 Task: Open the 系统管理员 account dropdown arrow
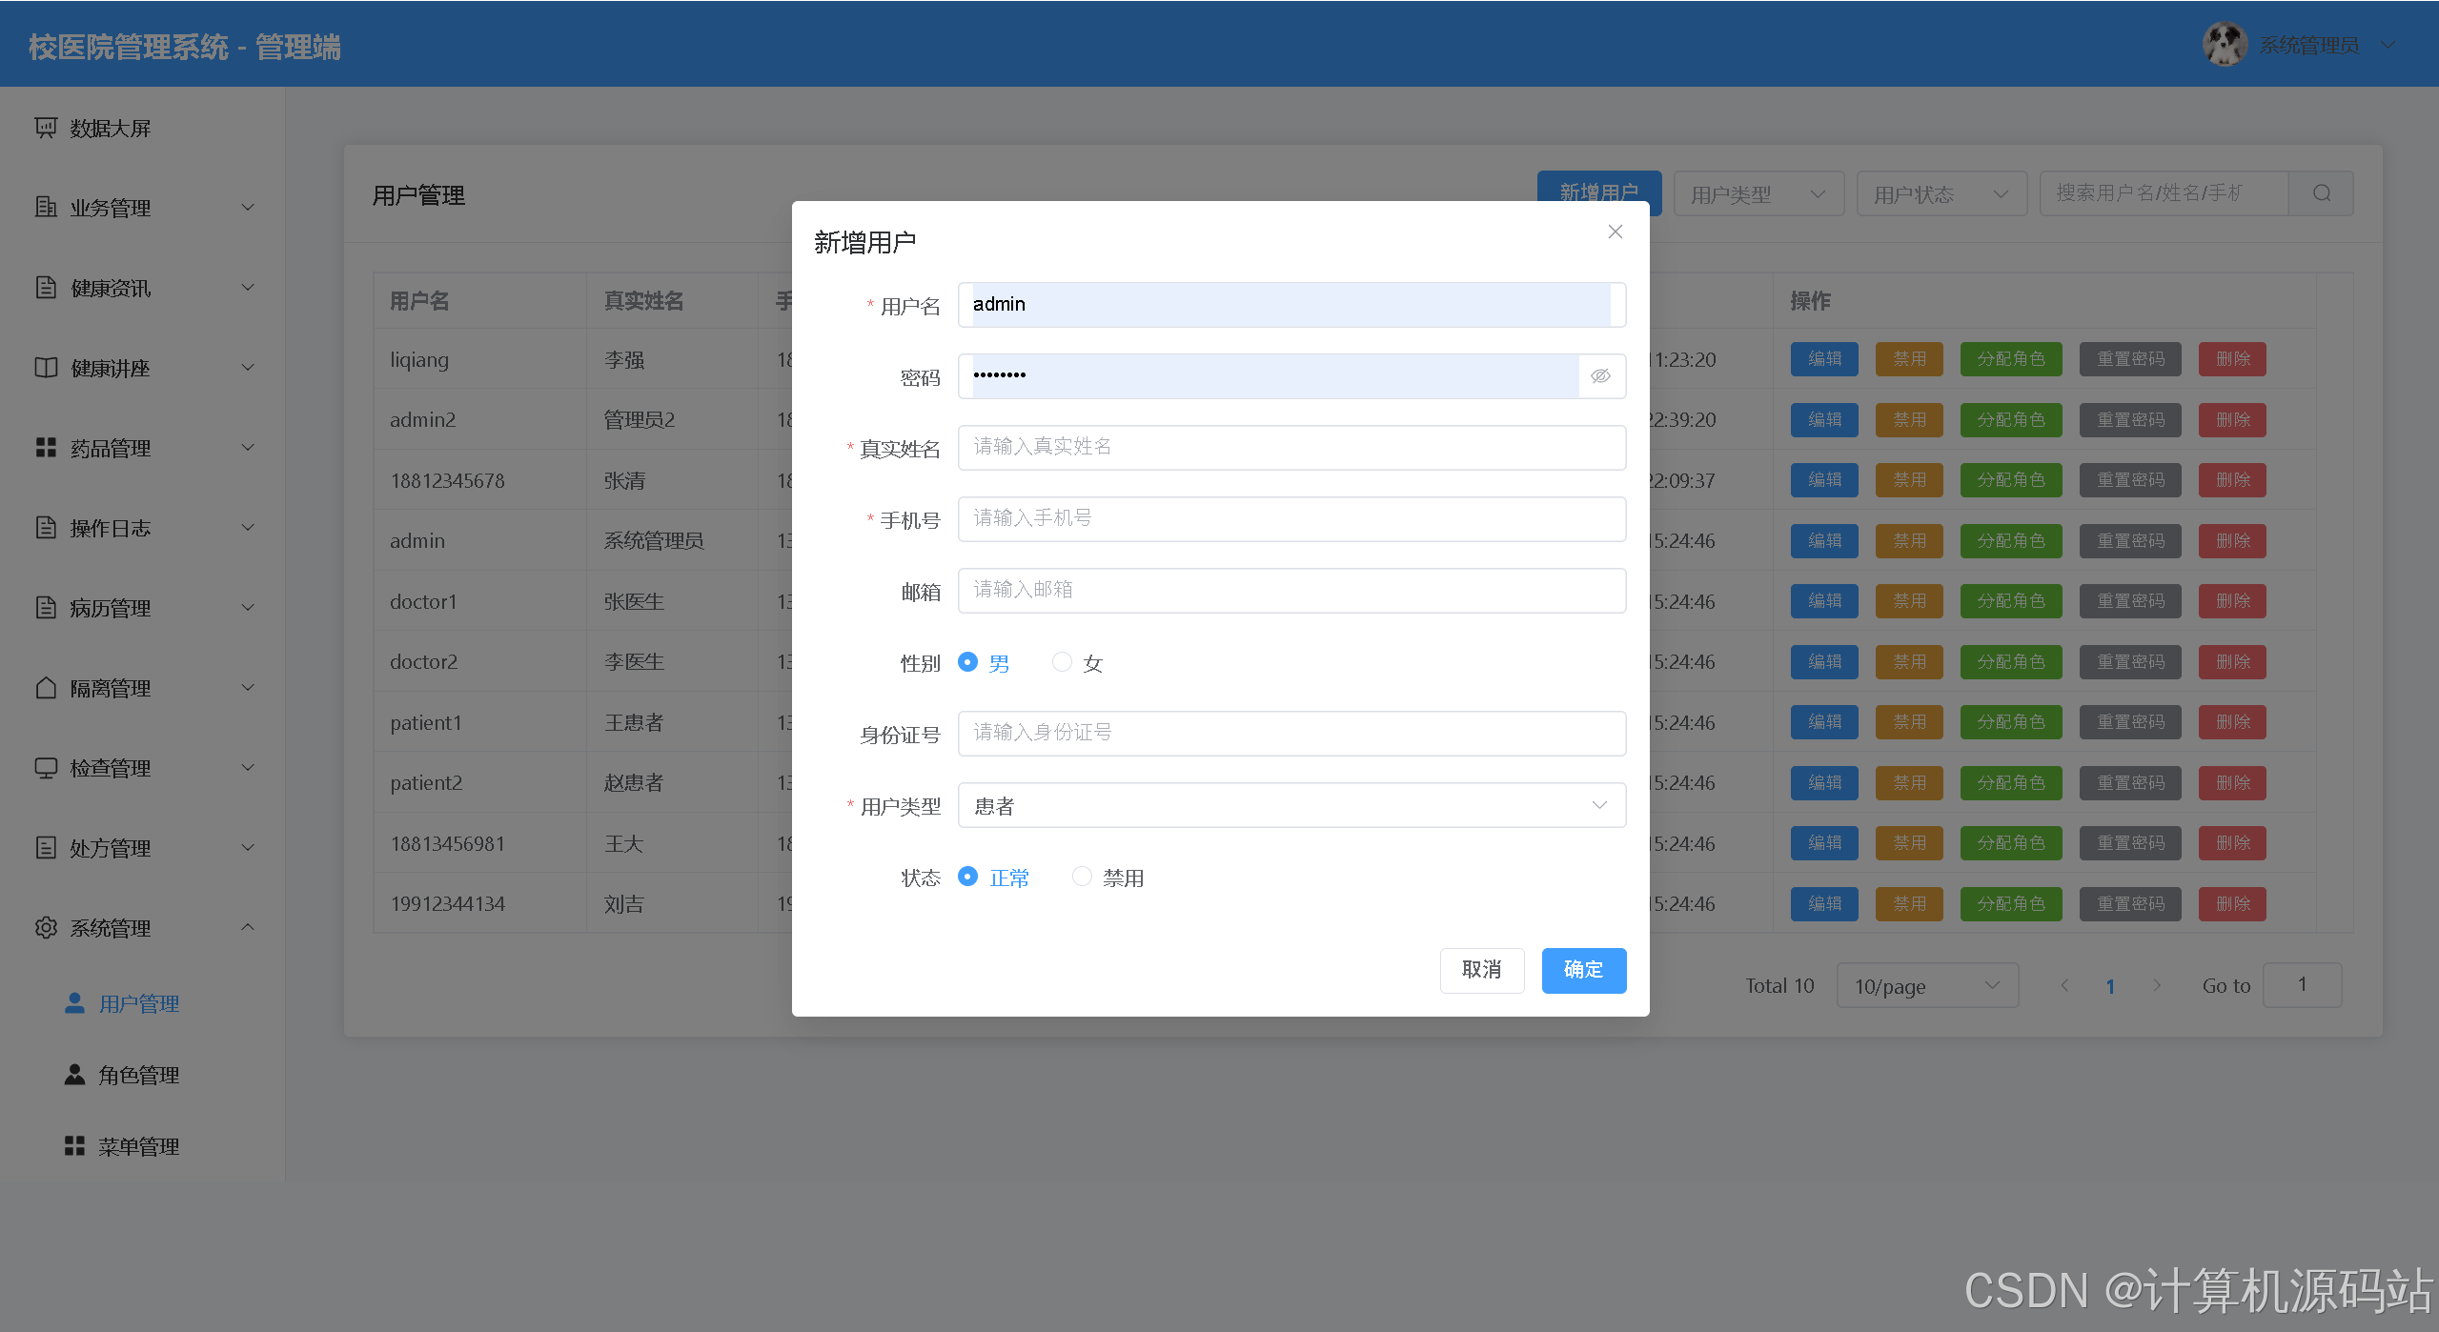click(2388, 44)
